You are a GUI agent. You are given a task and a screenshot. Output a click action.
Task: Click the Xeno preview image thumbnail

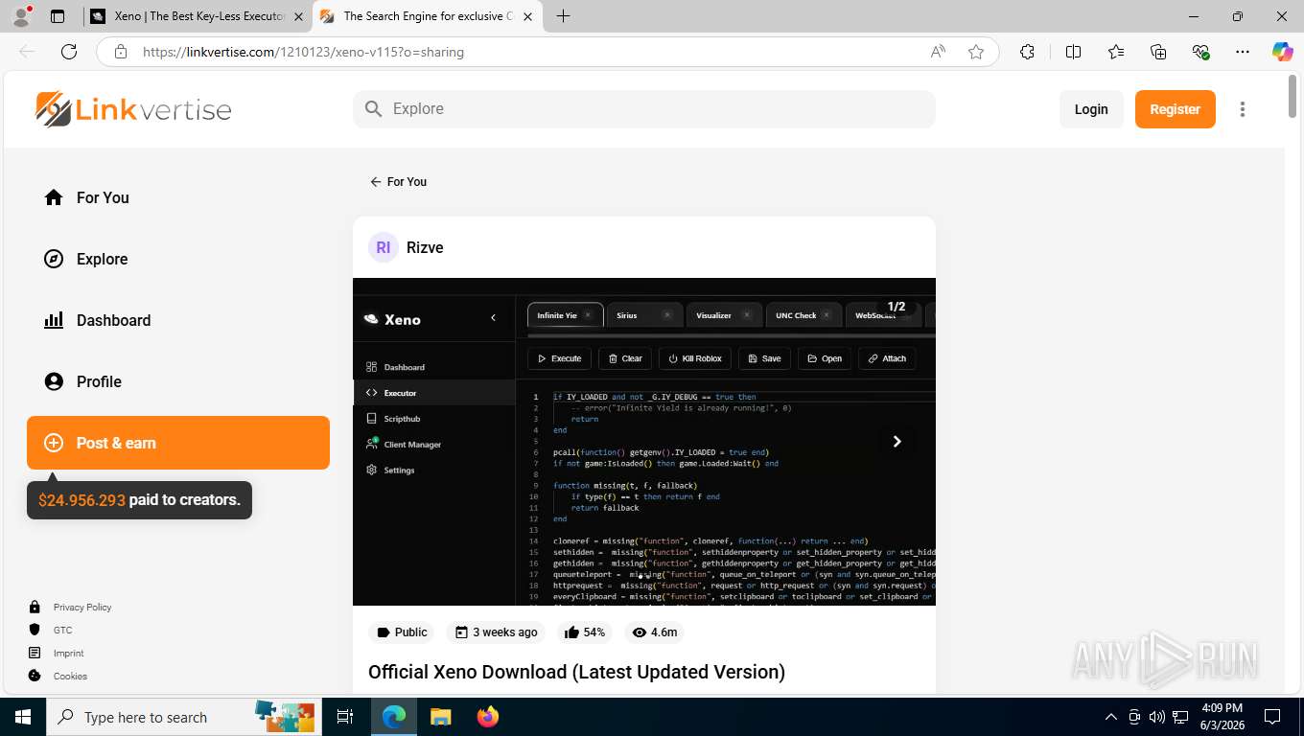[x=644, y=442]
